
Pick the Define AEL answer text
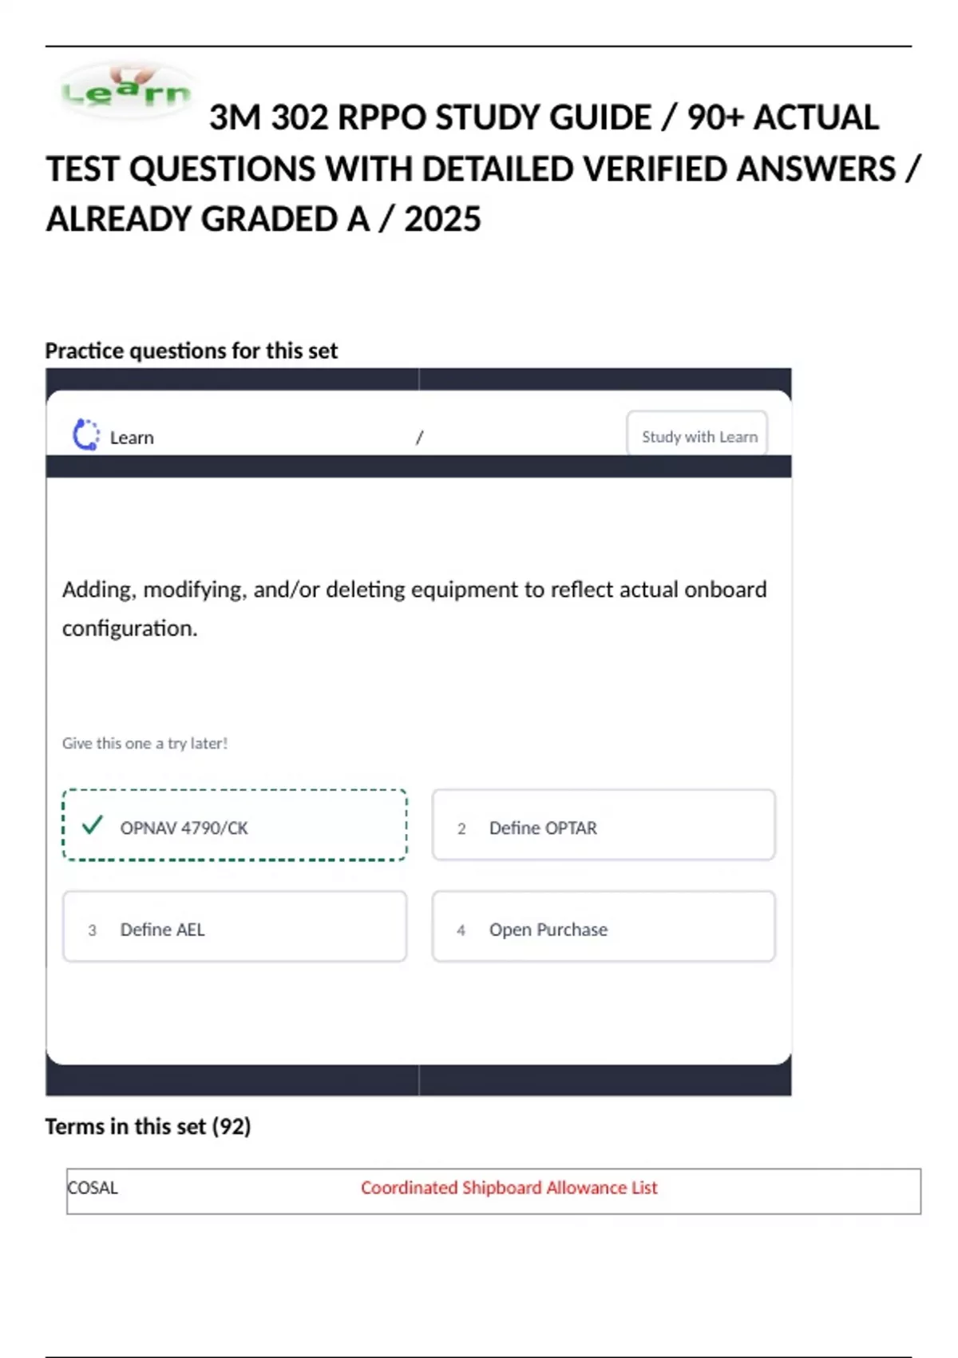click(x=162, y=930)
